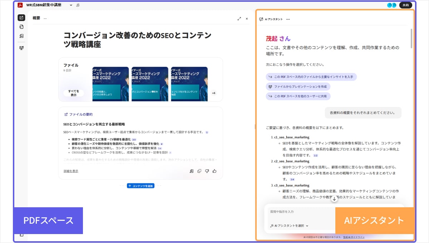Screen dimensions: 429x243
Task: Select the 概要 tab label
Action: tap(36, 18)
